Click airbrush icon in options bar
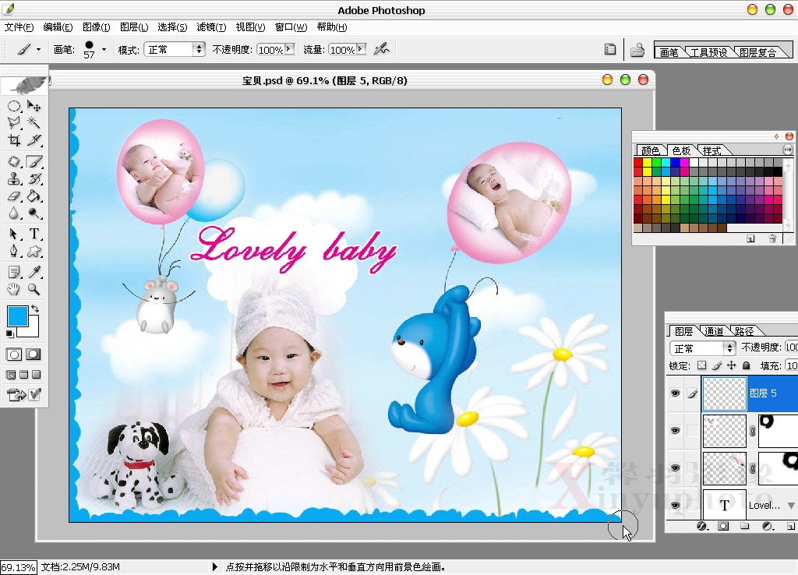The width and height of the screenshot is (798, 575). (381, 49)
